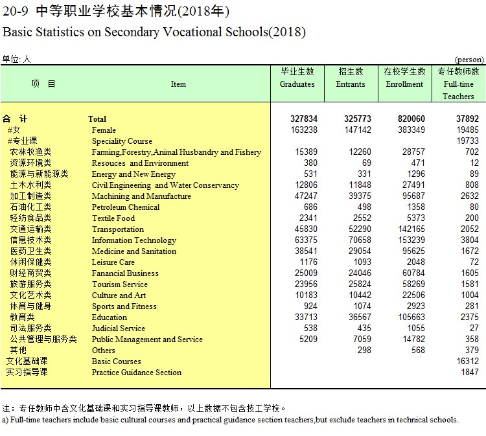Click 'Practice Guidance Section' row label

coord(136,373)
